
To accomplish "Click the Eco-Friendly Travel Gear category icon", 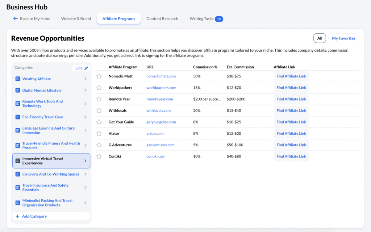I will click(17, 117).
